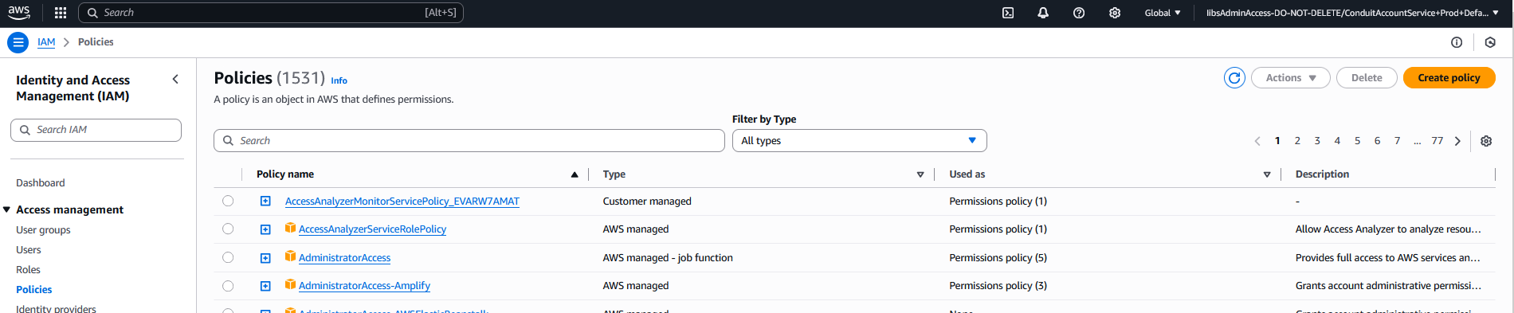The image size is (1514, 313).
Task: Expand the AdministratorAccess policy row
Action: 265,258
